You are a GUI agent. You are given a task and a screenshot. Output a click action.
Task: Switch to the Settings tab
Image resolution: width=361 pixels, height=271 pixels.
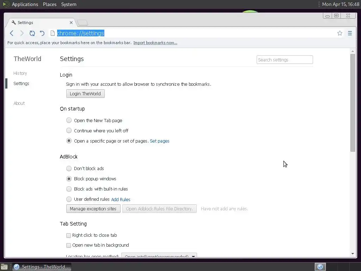pyautogui.click(x=42, y=23)
